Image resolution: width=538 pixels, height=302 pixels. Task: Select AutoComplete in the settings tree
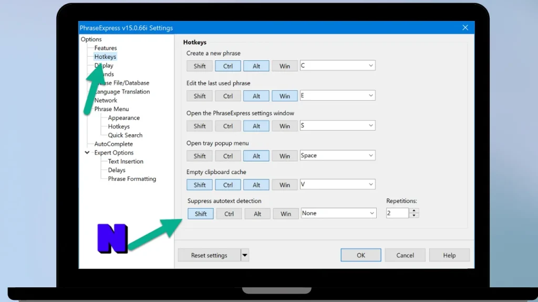tap(113, 144)
